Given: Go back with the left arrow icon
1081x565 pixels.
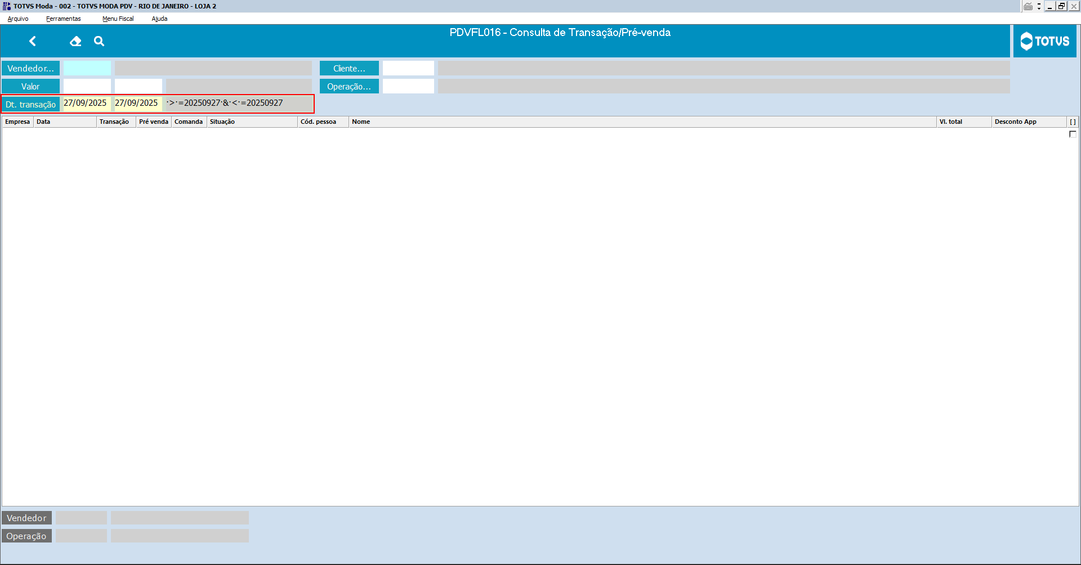Looking at the screenshot, I should (33, 41).
